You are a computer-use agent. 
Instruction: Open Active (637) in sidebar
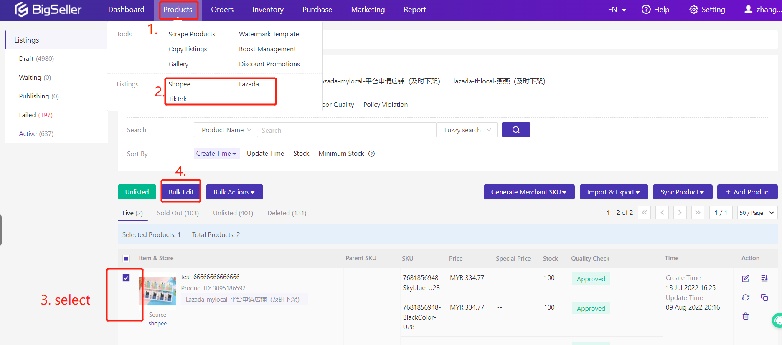[36, 134]
